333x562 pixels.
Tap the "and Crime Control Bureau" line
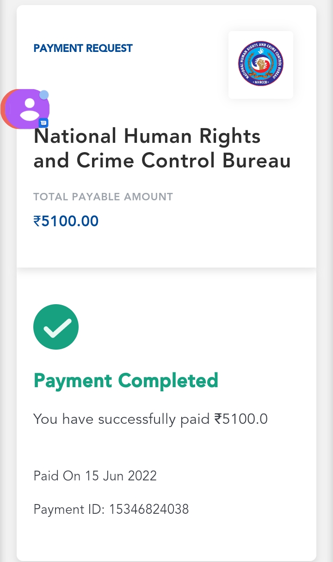click(162, 160)
